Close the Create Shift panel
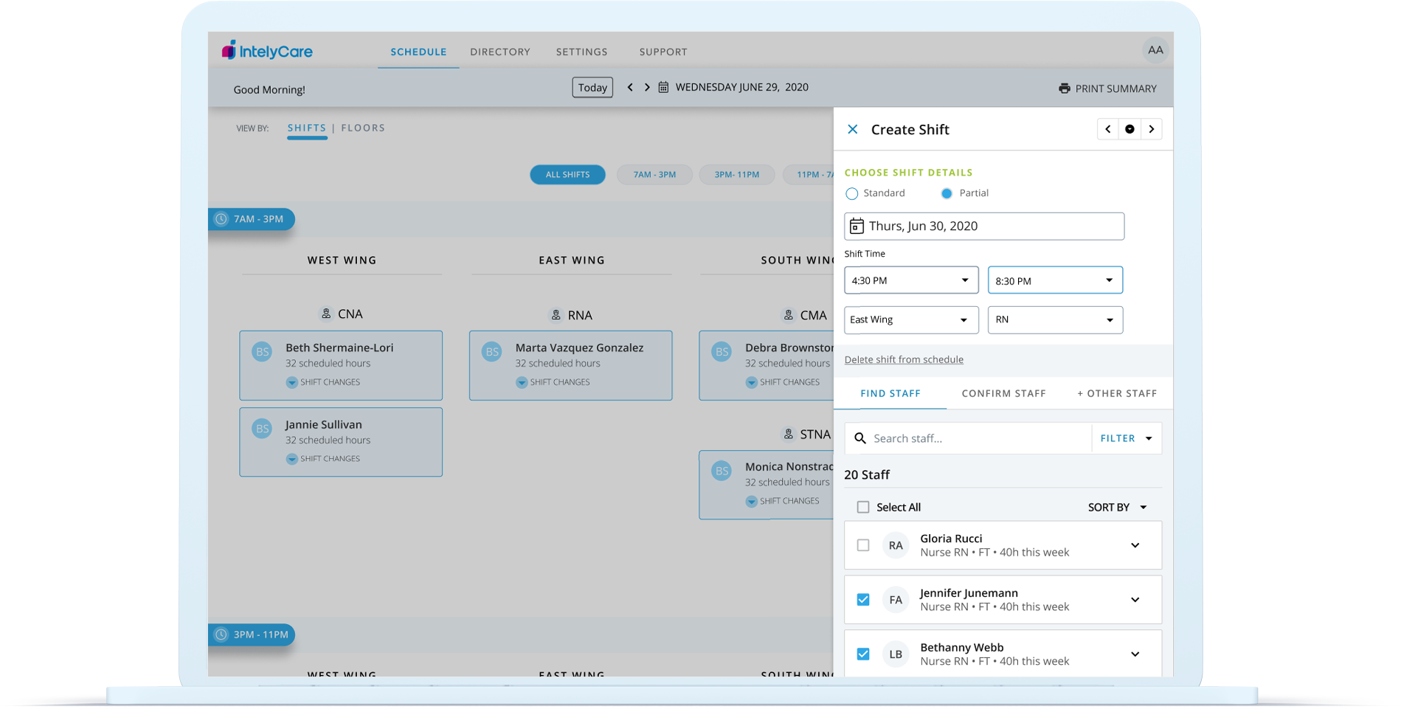Screen dimensions: 1401x709 point(852,129)
